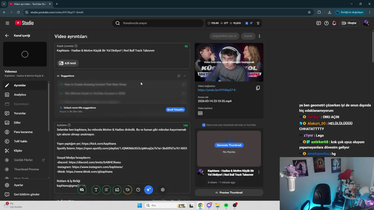Go to YouTube Studio home logo
The width and height of the screenshot is (374, 210).
click(x=24, y=23)
